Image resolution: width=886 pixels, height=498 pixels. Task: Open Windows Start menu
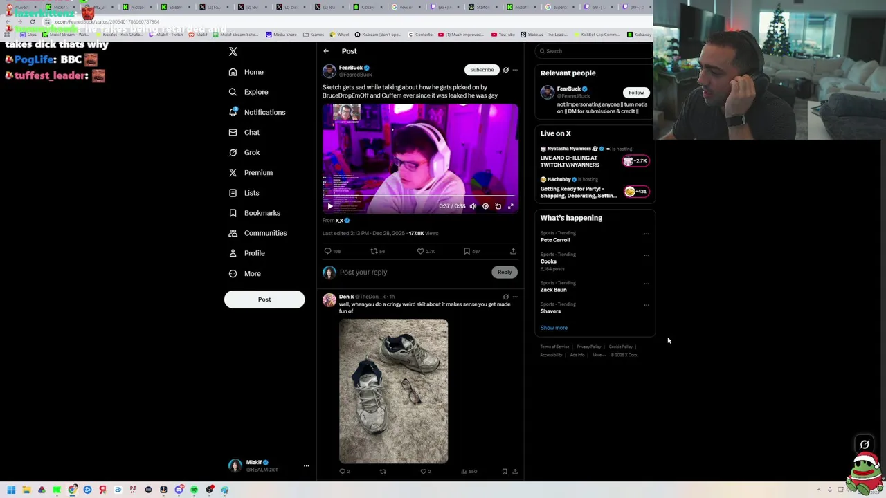click(x=11, y=490)
